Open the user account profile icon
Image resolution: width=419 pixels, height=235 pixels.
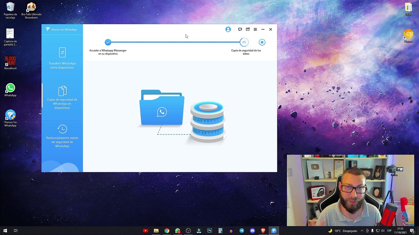[228, 29]
